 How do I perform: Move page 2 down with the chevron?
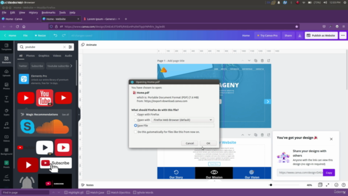tap(249, 135)
